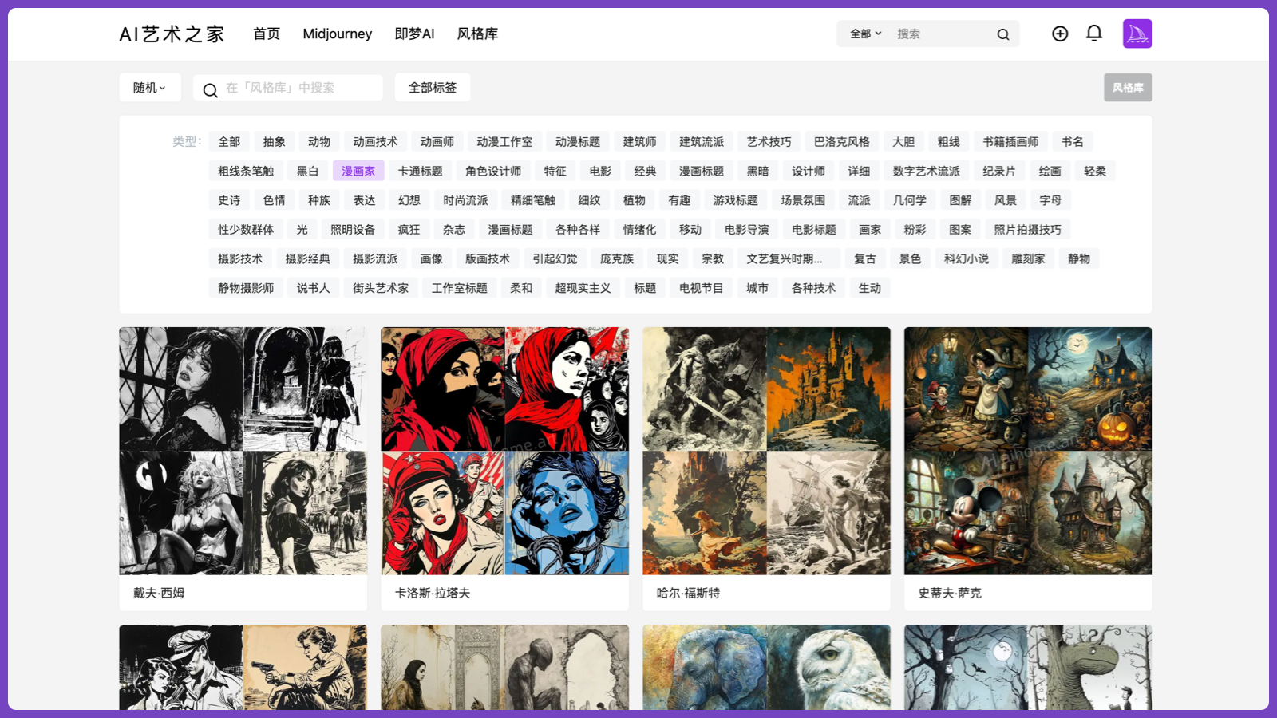Select the 动物 tag
Image resolution: width=1277 pixels, height=718 pixels.
(319, 142)
